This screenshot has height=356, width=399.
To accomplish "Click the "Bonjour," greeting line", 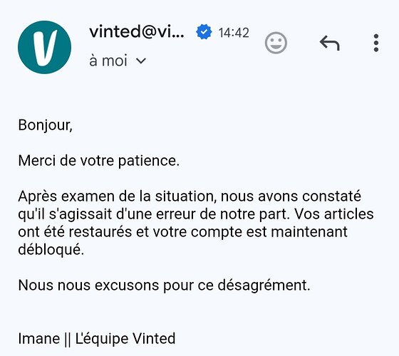I will [x=46, y=125].
